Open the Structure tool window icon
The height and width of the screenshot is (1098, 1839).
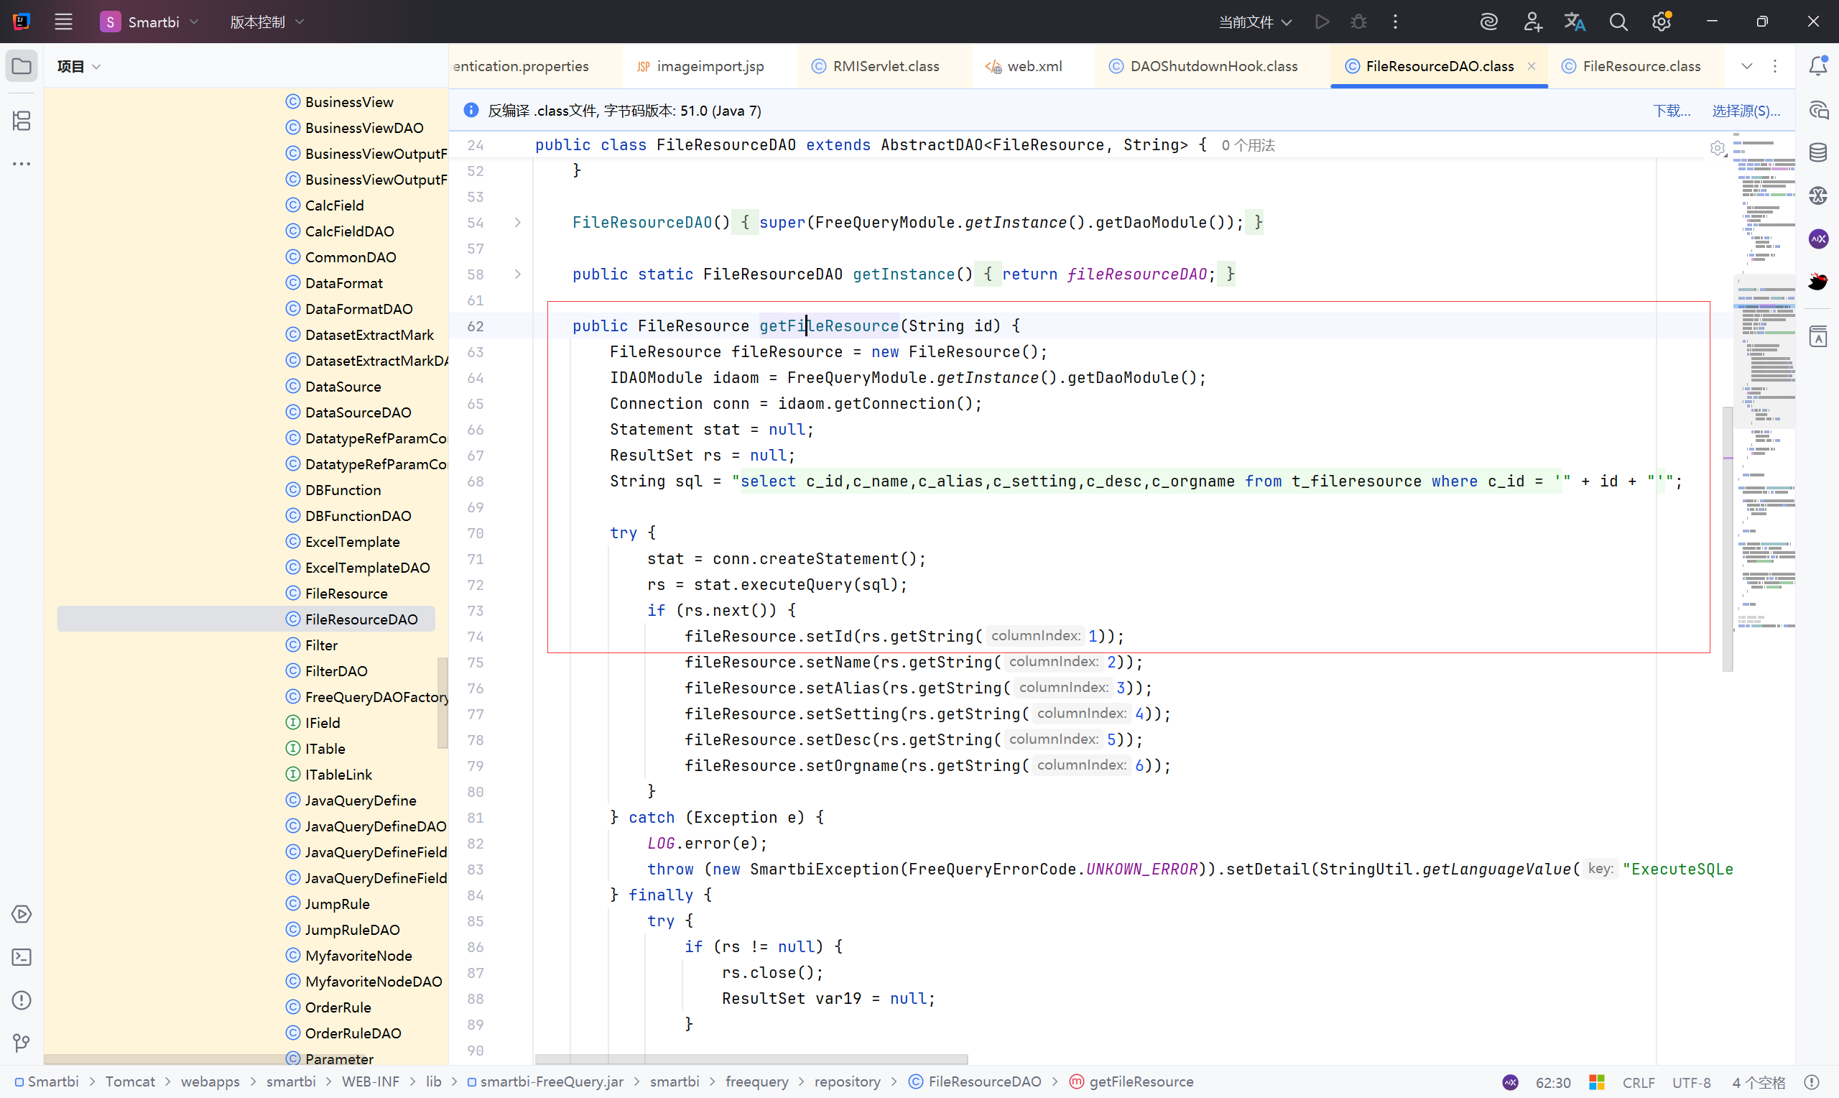coord(22,121)
